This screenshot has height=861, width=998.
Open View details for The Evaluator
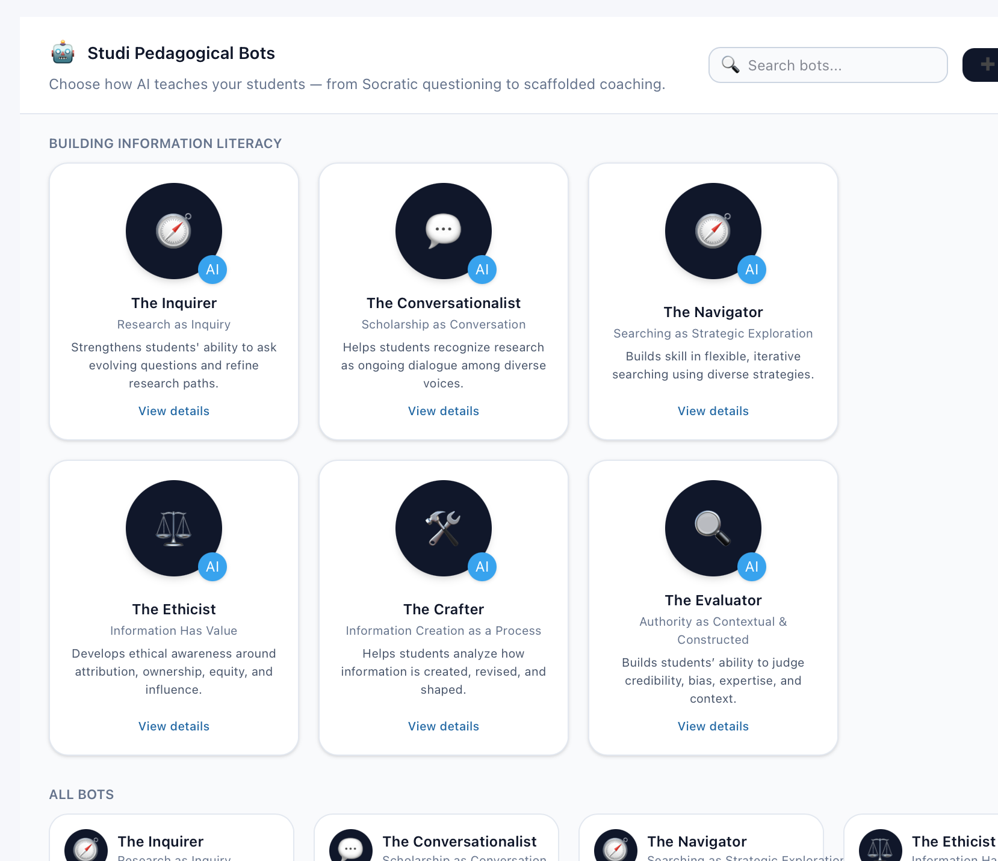tap(713, 726)
